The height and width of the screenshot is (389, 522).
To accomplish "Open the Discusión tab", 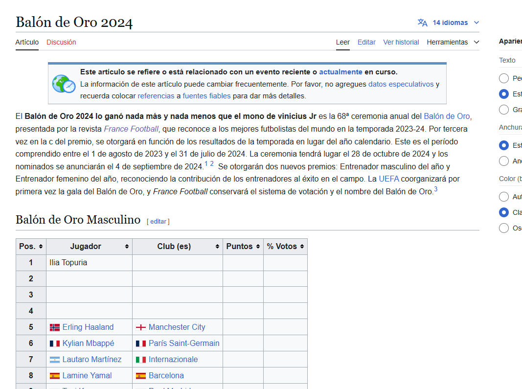I will coord(61,42).
